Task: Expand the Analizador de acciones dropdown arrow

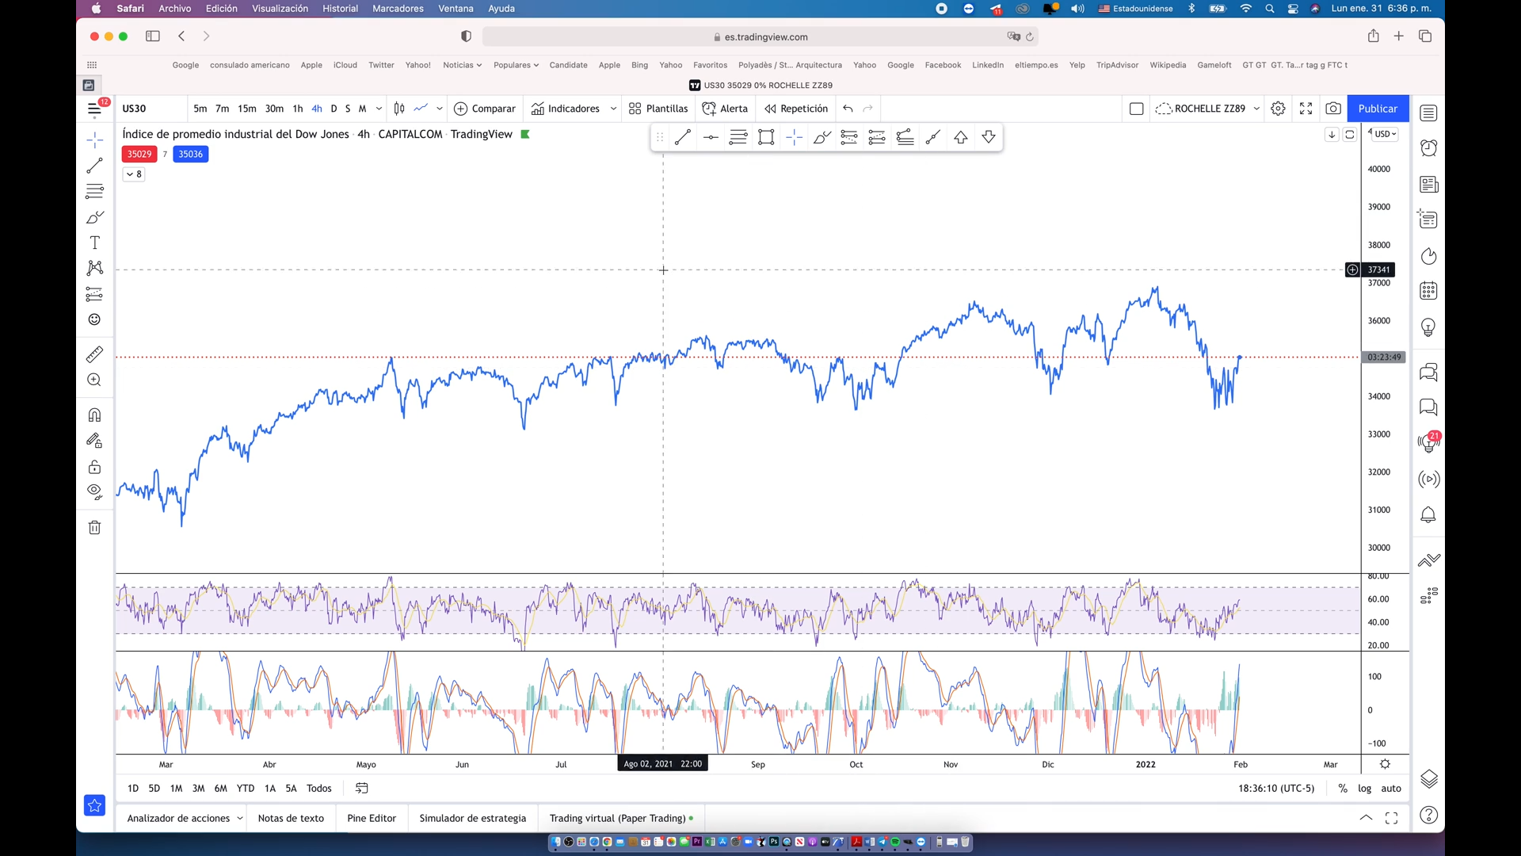Action: pyautogui.click(x=239, y=818)
